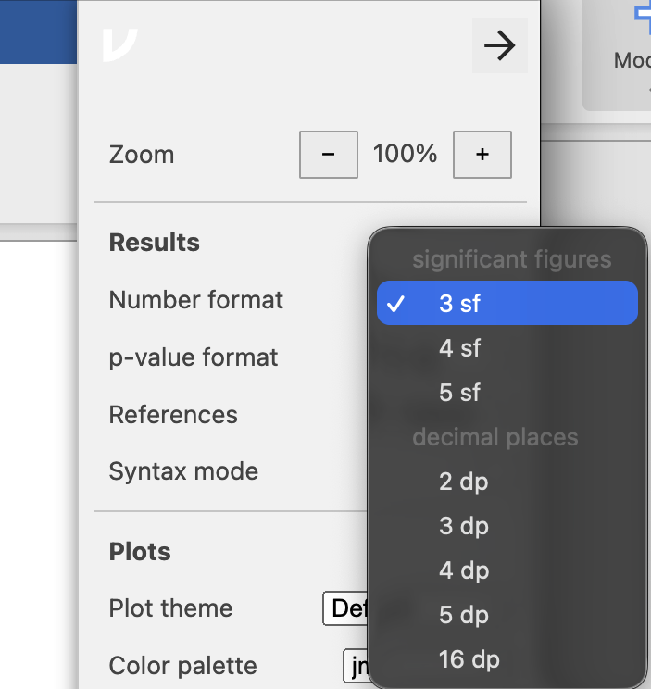Open the Color palette dropdown
Viewport: 651px width, 689px height.
[x=355, y=666]
